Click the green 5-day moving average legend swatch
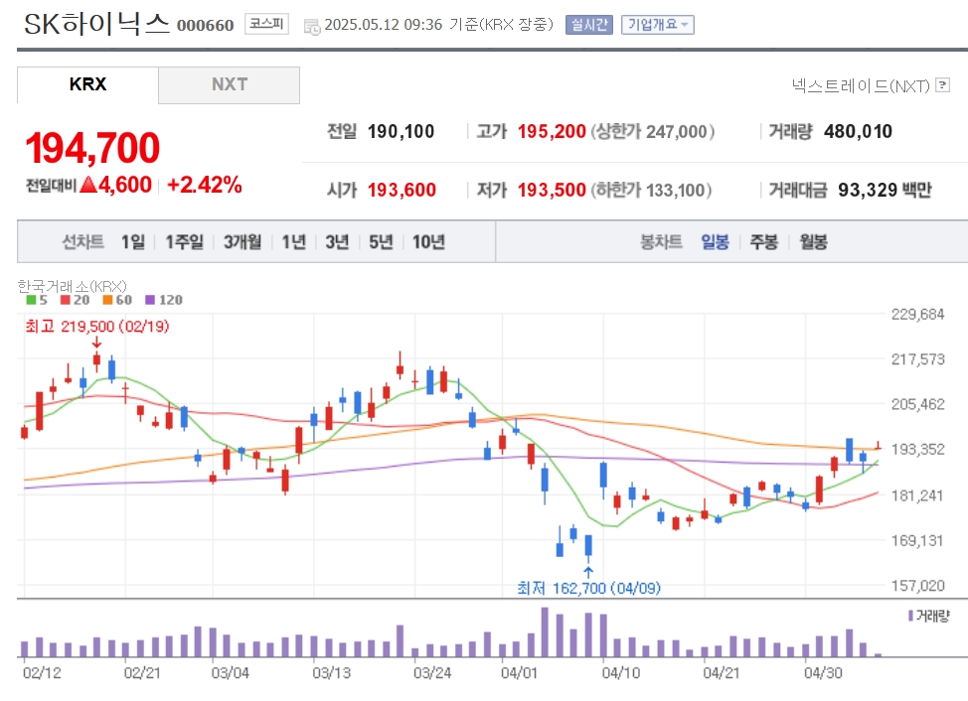968x701 pixels. click(x=31, y=300)
